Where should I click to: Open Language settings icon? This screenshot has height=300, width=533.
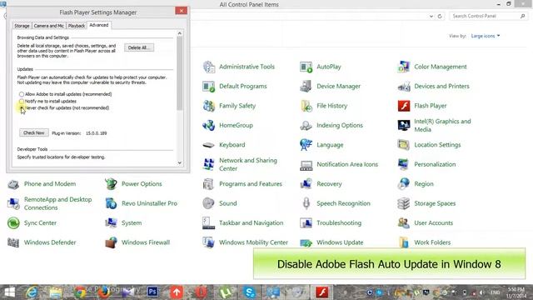[306, 145]
